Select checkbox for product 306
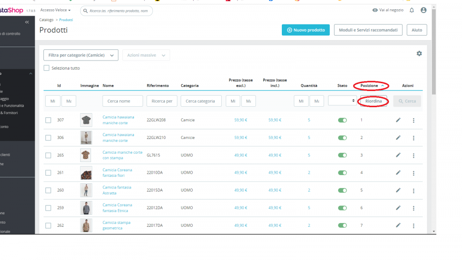The height and width of the screenshot is (260, 462). click(x=49, y=138)
